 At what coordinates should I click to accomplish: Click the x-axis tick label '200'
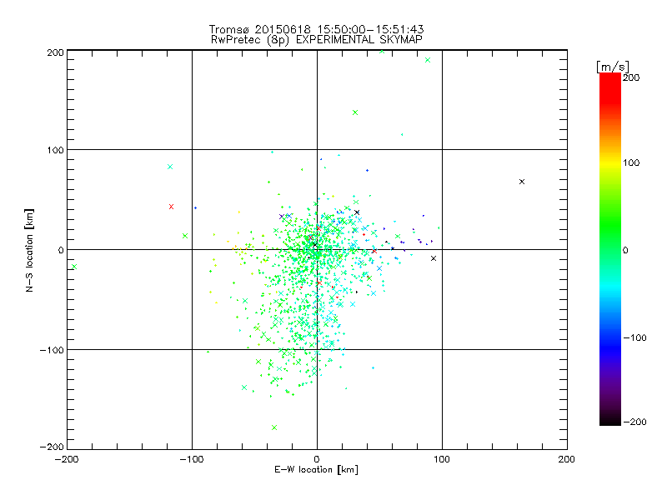(567, 459)
